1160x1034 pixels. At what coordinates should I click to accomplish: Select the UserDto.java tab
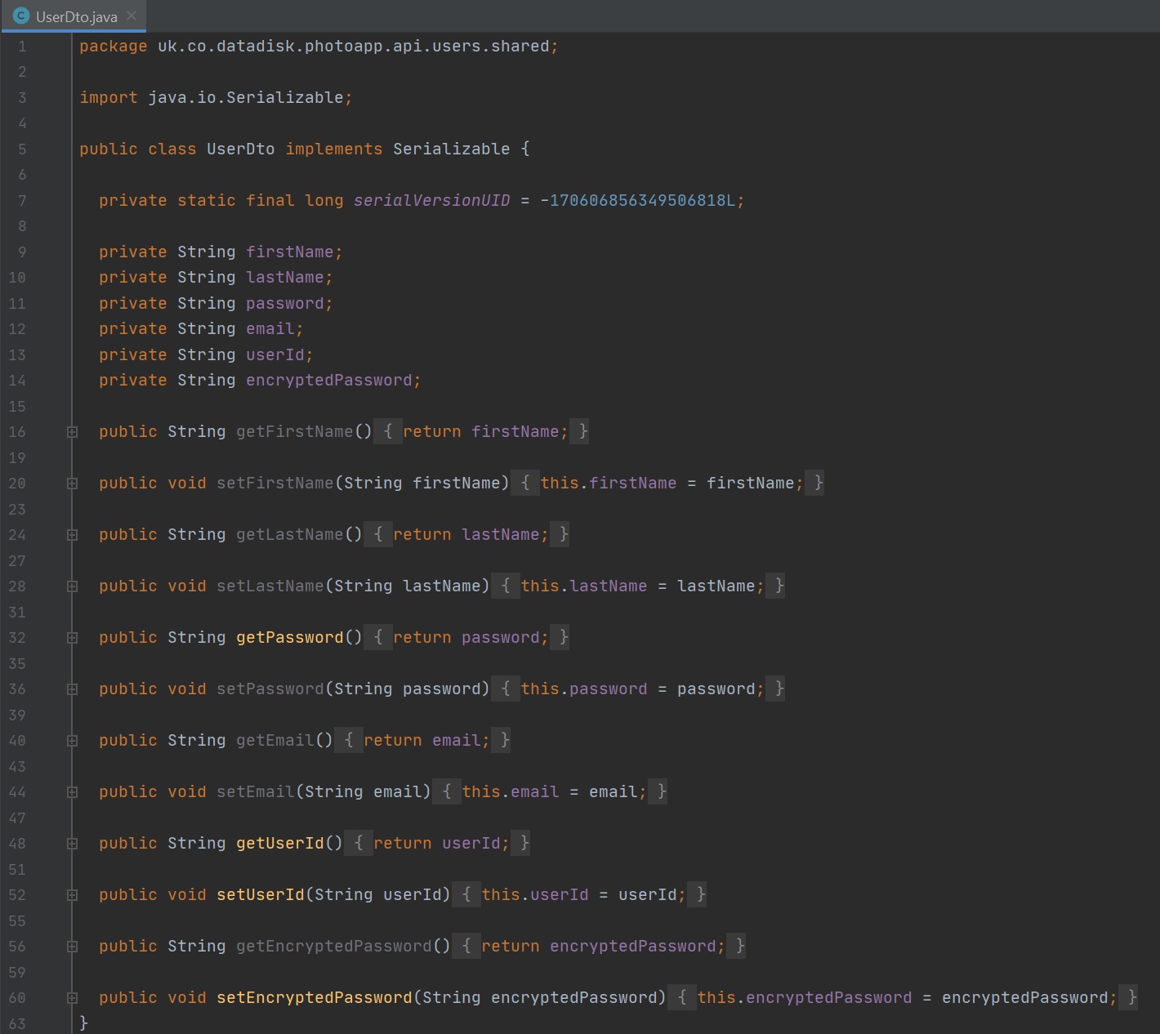pos(76,16)
